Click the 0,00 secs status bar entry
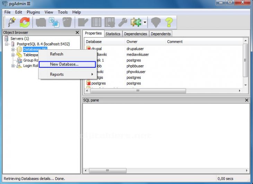 [x=225, y=179]
